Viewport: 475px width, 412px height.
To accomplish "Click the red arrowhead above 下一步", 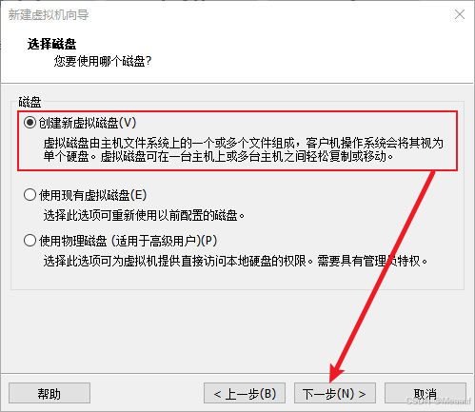I will coord(336,372).
